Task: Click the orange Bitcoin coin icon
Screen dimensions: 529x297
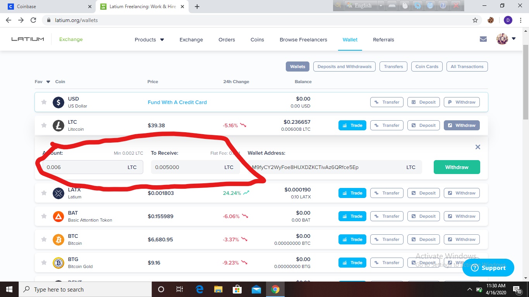Action: coord(58,239)
